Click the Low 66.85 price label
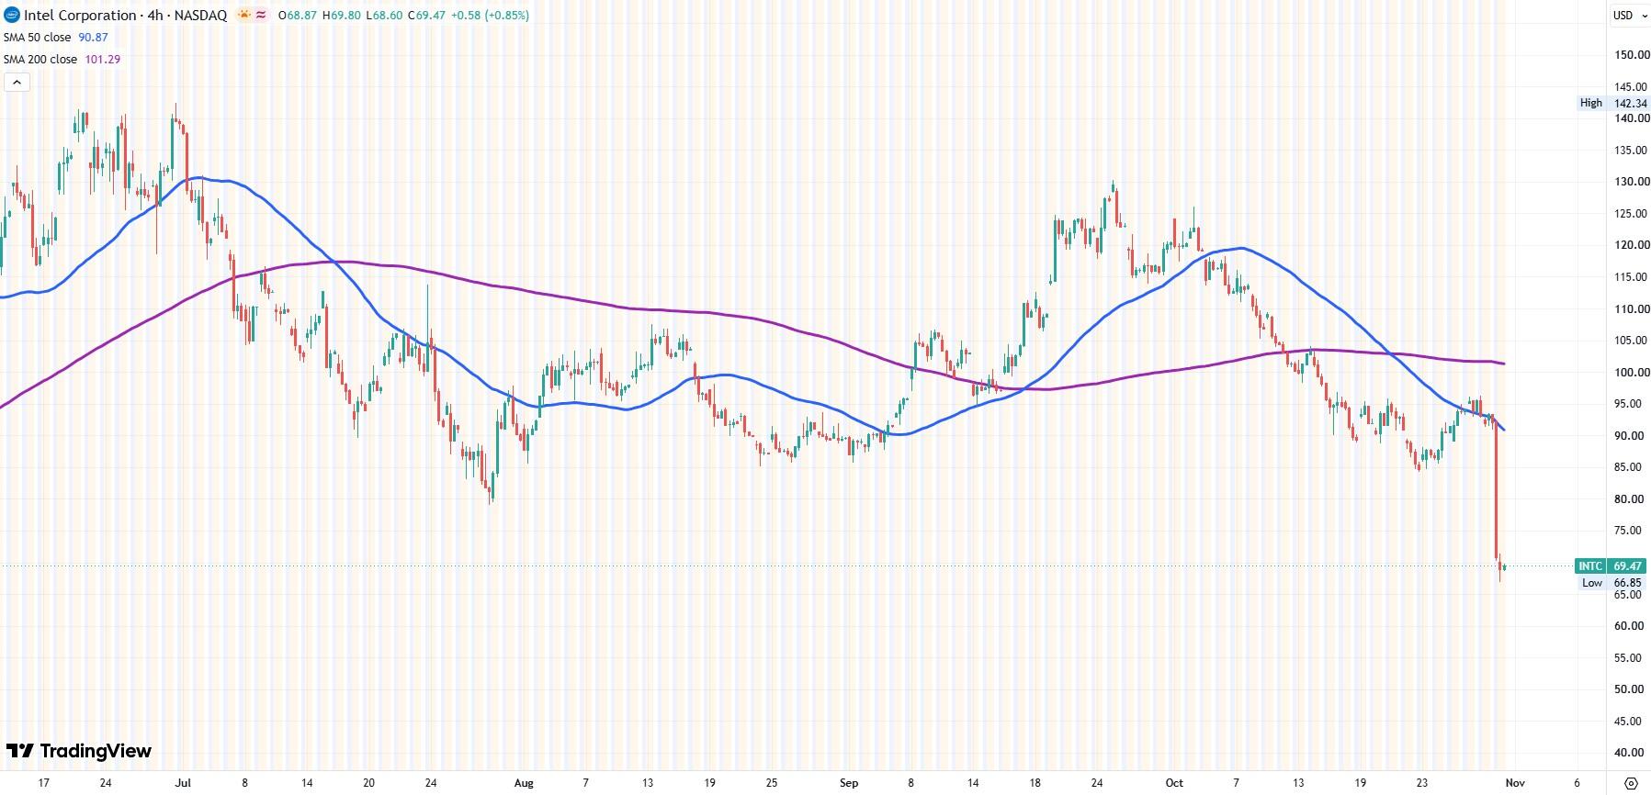1651x795 pixels. 1612,583
